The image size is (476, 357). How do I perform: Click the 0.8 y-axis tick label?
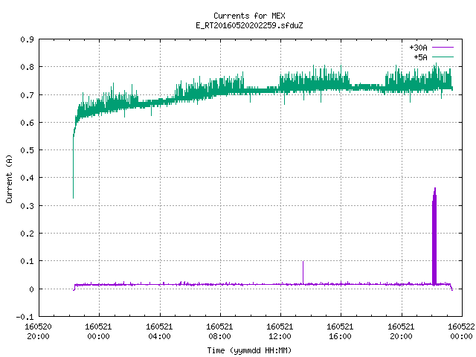click(x=27, y=67)
